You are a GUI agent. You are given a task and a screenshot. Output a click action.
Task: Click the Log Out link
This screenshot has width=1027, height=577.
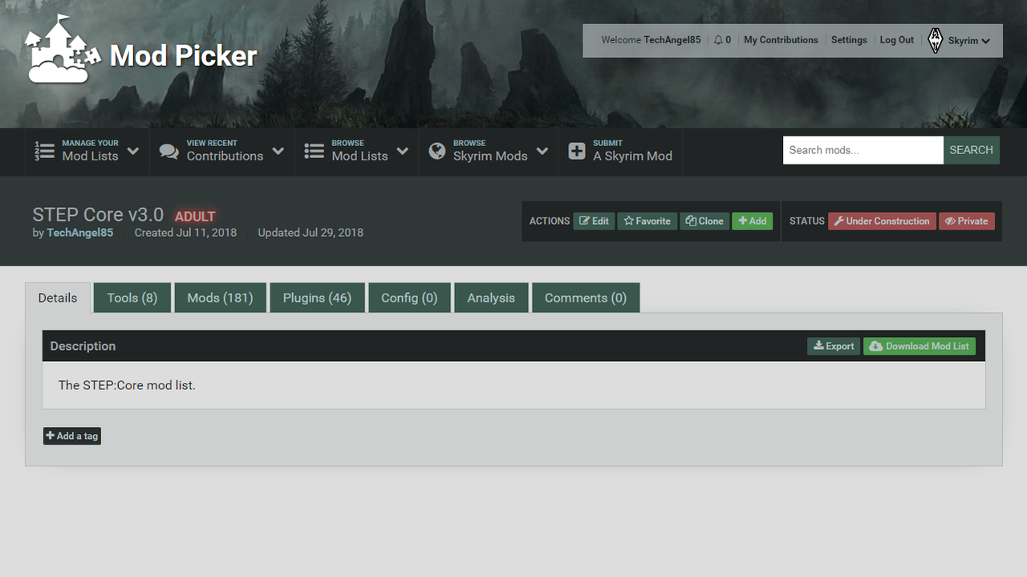tap(897, 40)
